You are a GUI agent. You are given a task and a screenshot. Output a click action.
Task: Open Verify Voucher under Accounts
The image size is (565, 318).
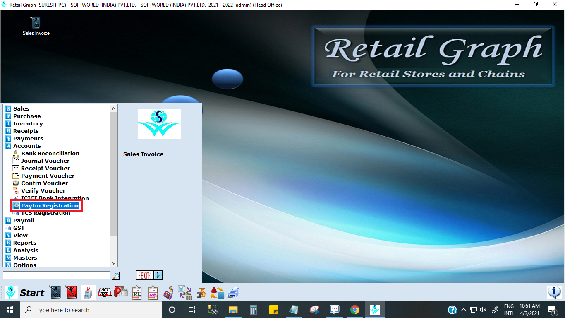43,190
